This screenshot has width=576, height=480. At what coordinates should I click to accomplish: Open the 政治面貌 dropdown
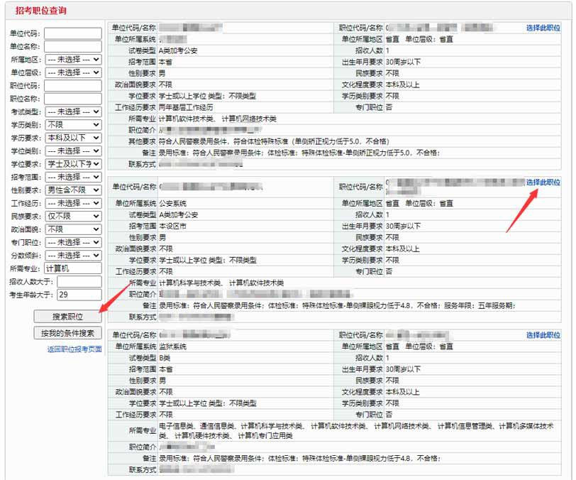[x=73, y=229]
